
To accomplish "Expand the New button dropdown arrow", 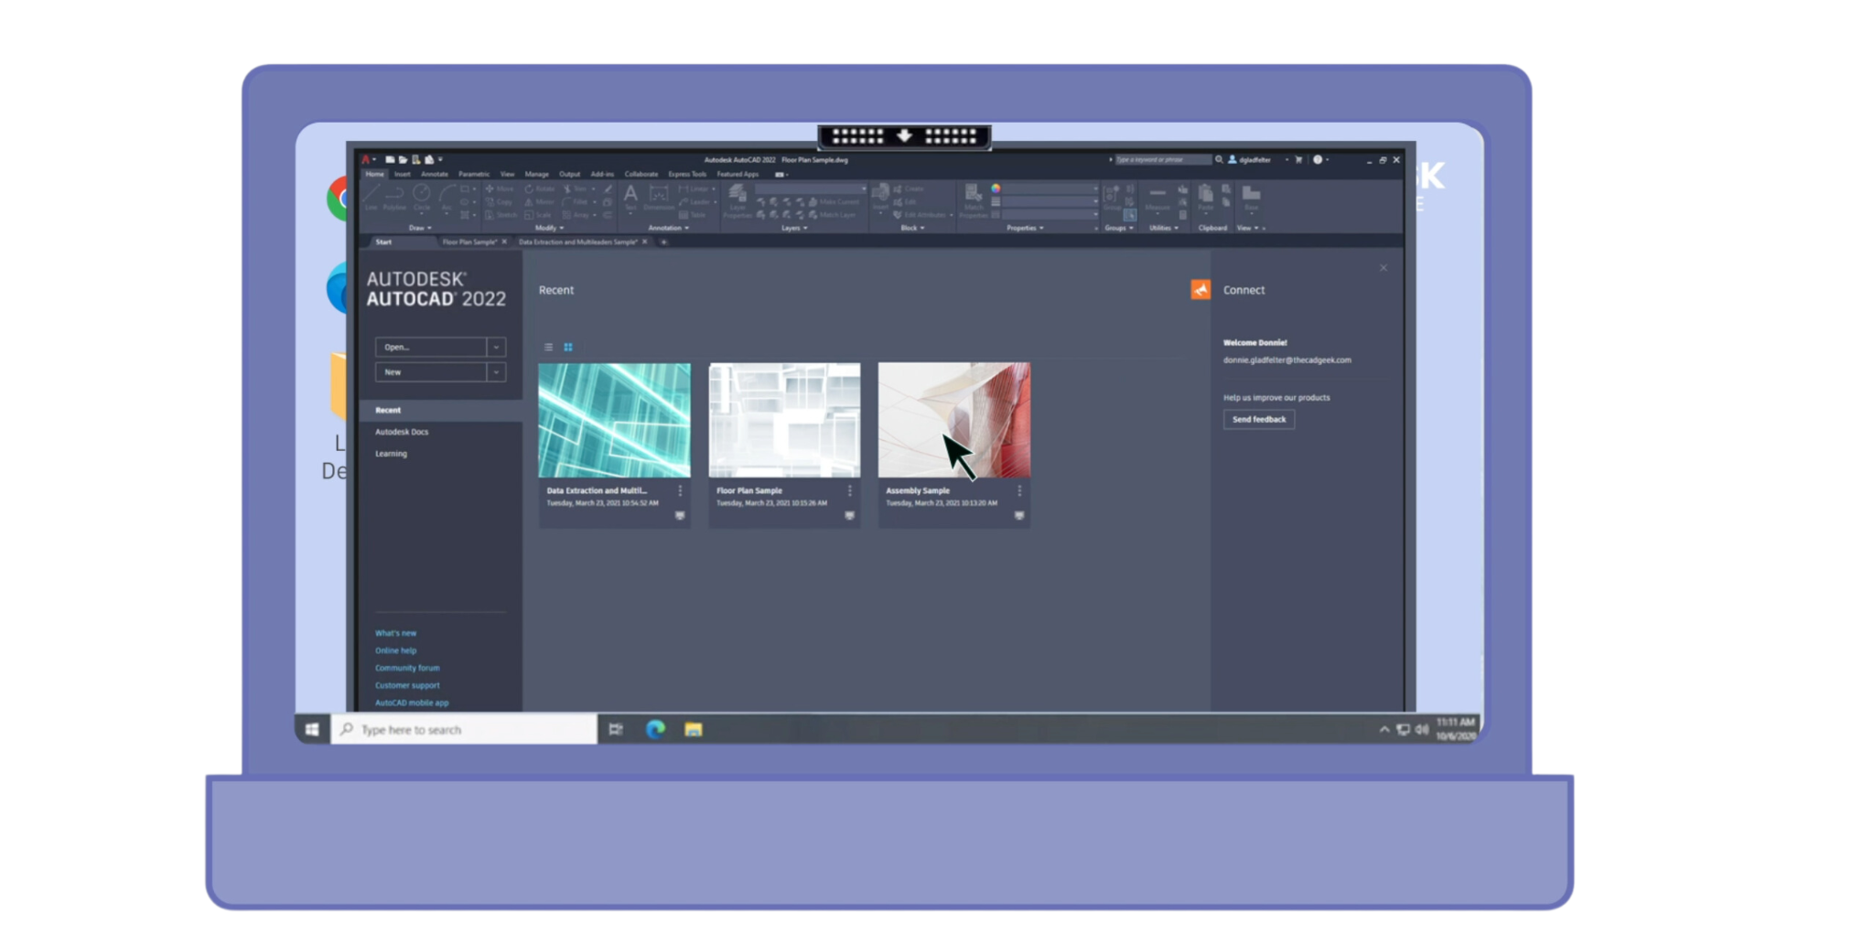I will pos(496,372).
